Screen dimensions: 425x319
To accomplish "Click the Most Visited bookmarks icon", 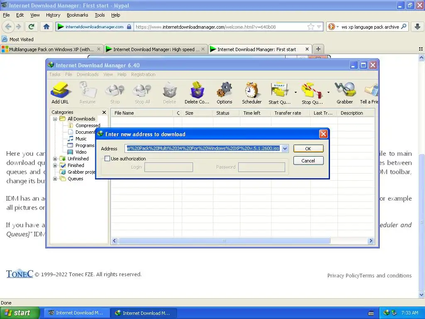I will (4, 39).
